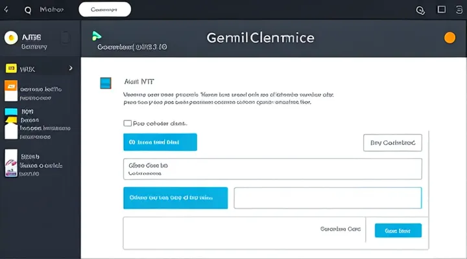The width and height of the screenshot is (467, 259).
Task: Toggle the dark rounded square beside AJTE
Action: pyautogui.click(x=66, y=38)
